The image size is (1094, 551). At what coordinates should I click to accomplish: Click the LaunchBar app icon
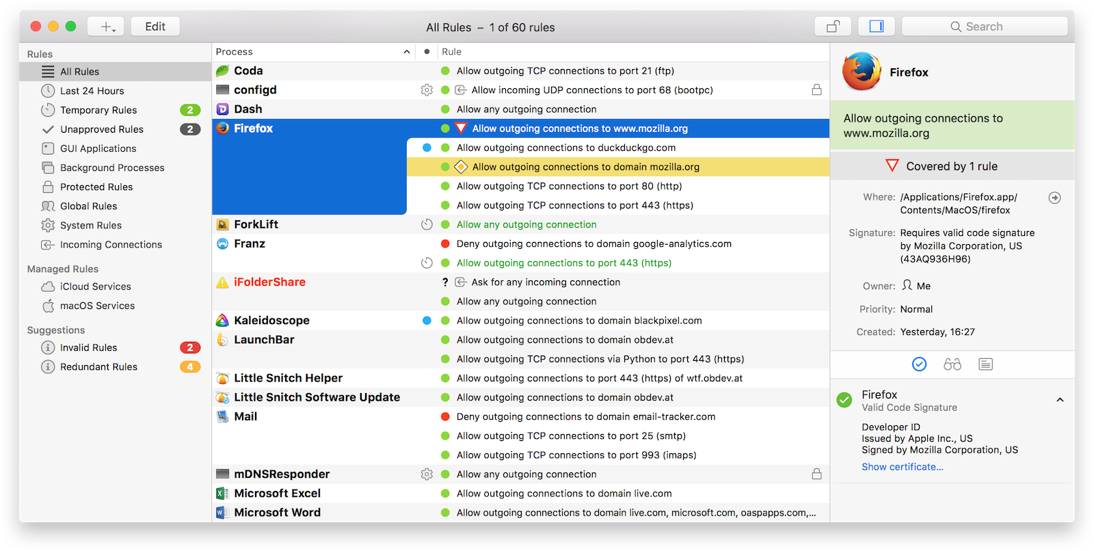(222, 340)
